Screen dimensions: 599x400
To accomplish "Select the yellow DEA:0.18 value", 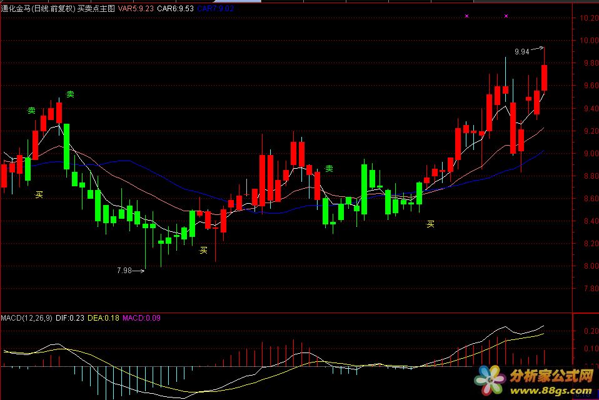I will click(x=103, y=318).
